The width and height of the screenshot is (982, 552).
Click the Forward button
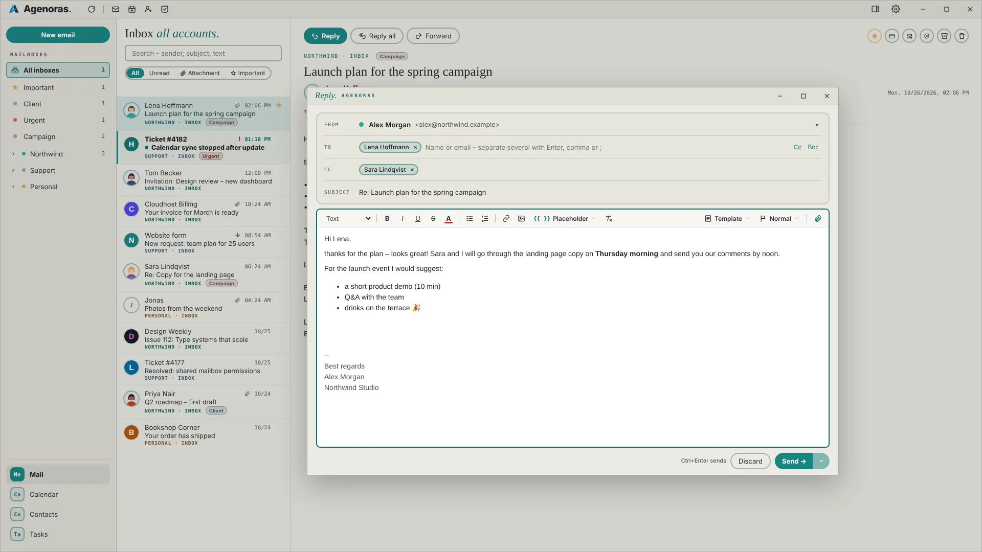coord(433,36)
